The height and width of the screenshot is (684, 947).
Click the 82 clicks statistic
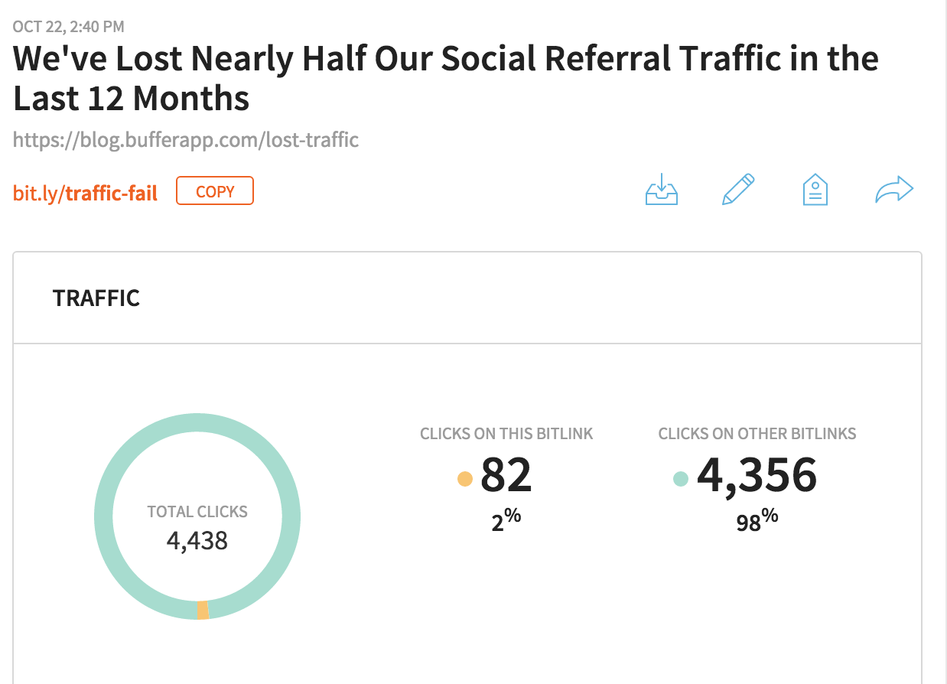[507, 474]
